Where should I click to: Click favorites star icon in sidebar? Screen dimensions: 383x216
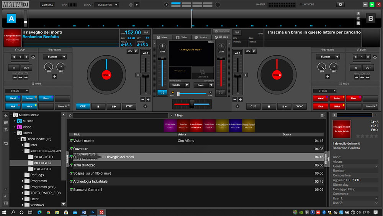click(x=6, y=115)
